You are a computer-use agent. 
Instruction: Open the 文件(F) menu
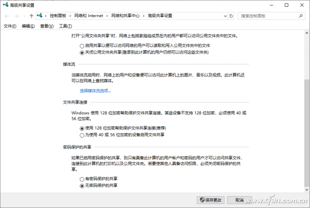pos(10,26)
